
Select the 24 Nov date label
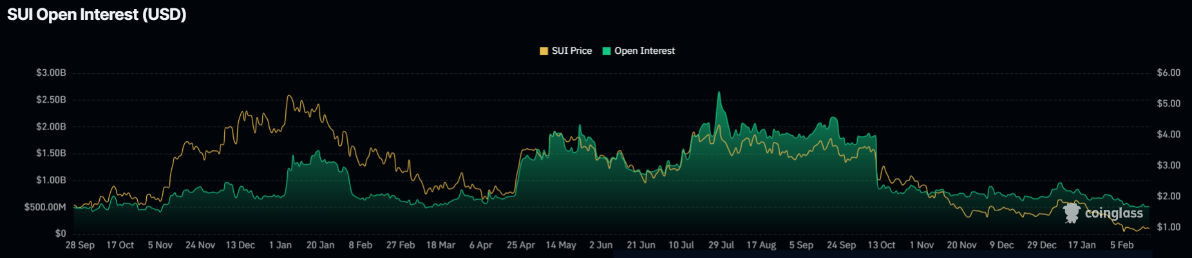pos(200,245)
